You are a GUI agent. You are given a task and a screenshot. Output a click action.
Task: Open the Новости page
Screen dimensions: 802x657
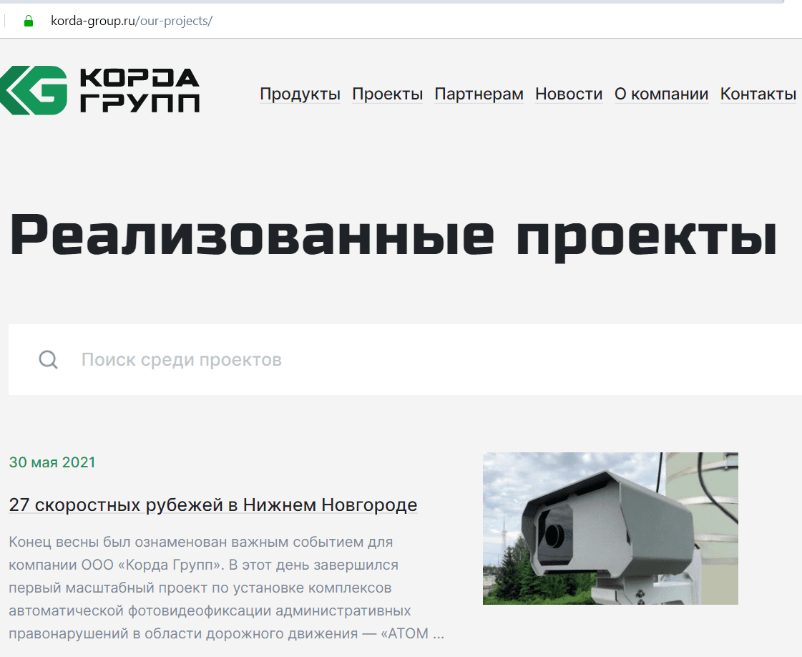pos(569,94)
